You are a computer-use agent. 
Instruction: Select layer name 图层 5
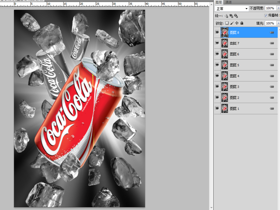click(x=234, y=65)
